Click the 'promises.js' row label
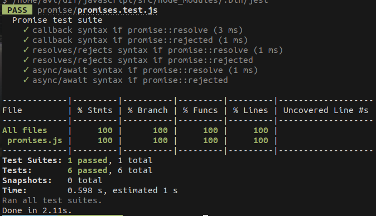The width and height of the screenshot is (376, 216). (35, 140)
